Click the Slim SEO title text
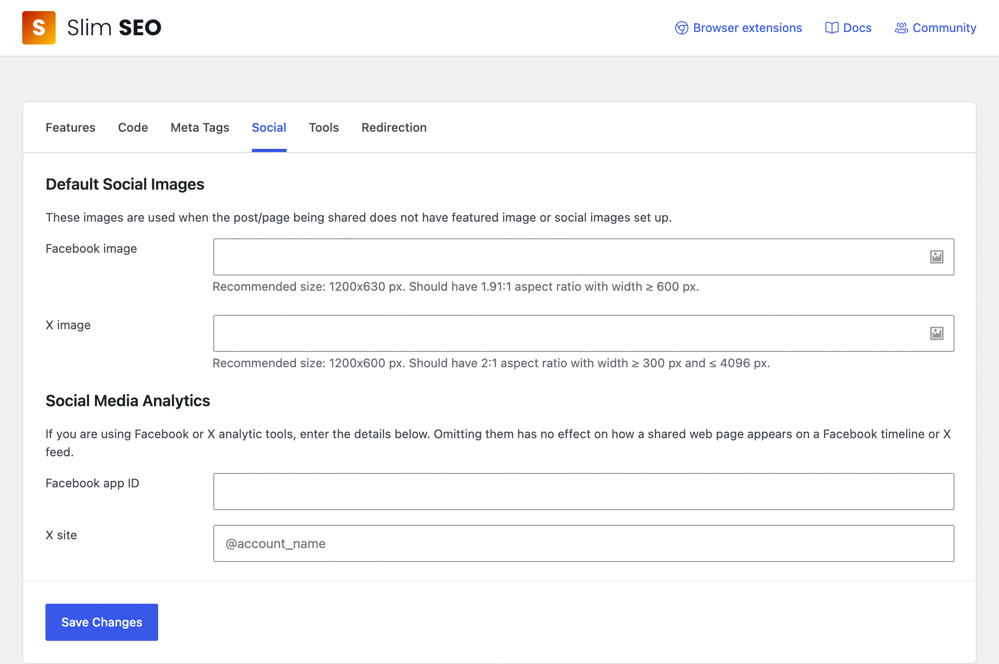Screen dimensions: 999x664 114,28
